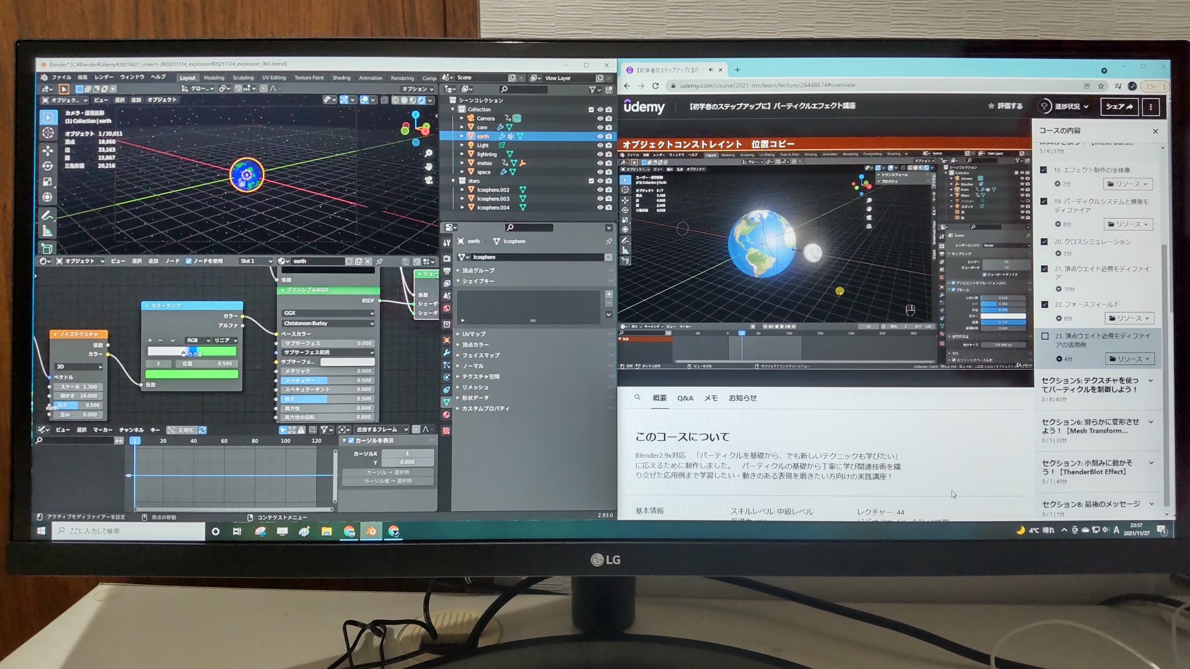Click the シェア button on Udemy
1190x669 pixels.
coord(1119,107)
